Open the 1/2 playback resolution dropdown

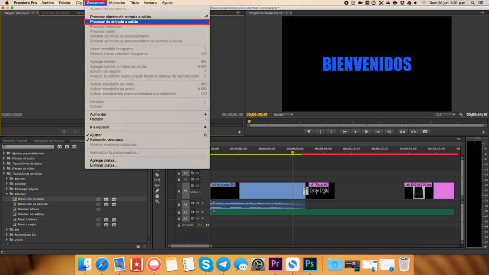pos(454,115)
